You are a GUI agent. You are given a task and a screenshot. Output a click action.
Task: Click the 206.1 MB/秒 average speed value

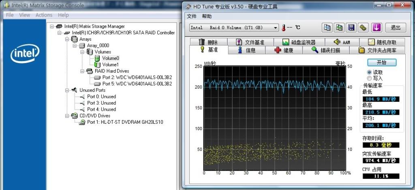381,125
